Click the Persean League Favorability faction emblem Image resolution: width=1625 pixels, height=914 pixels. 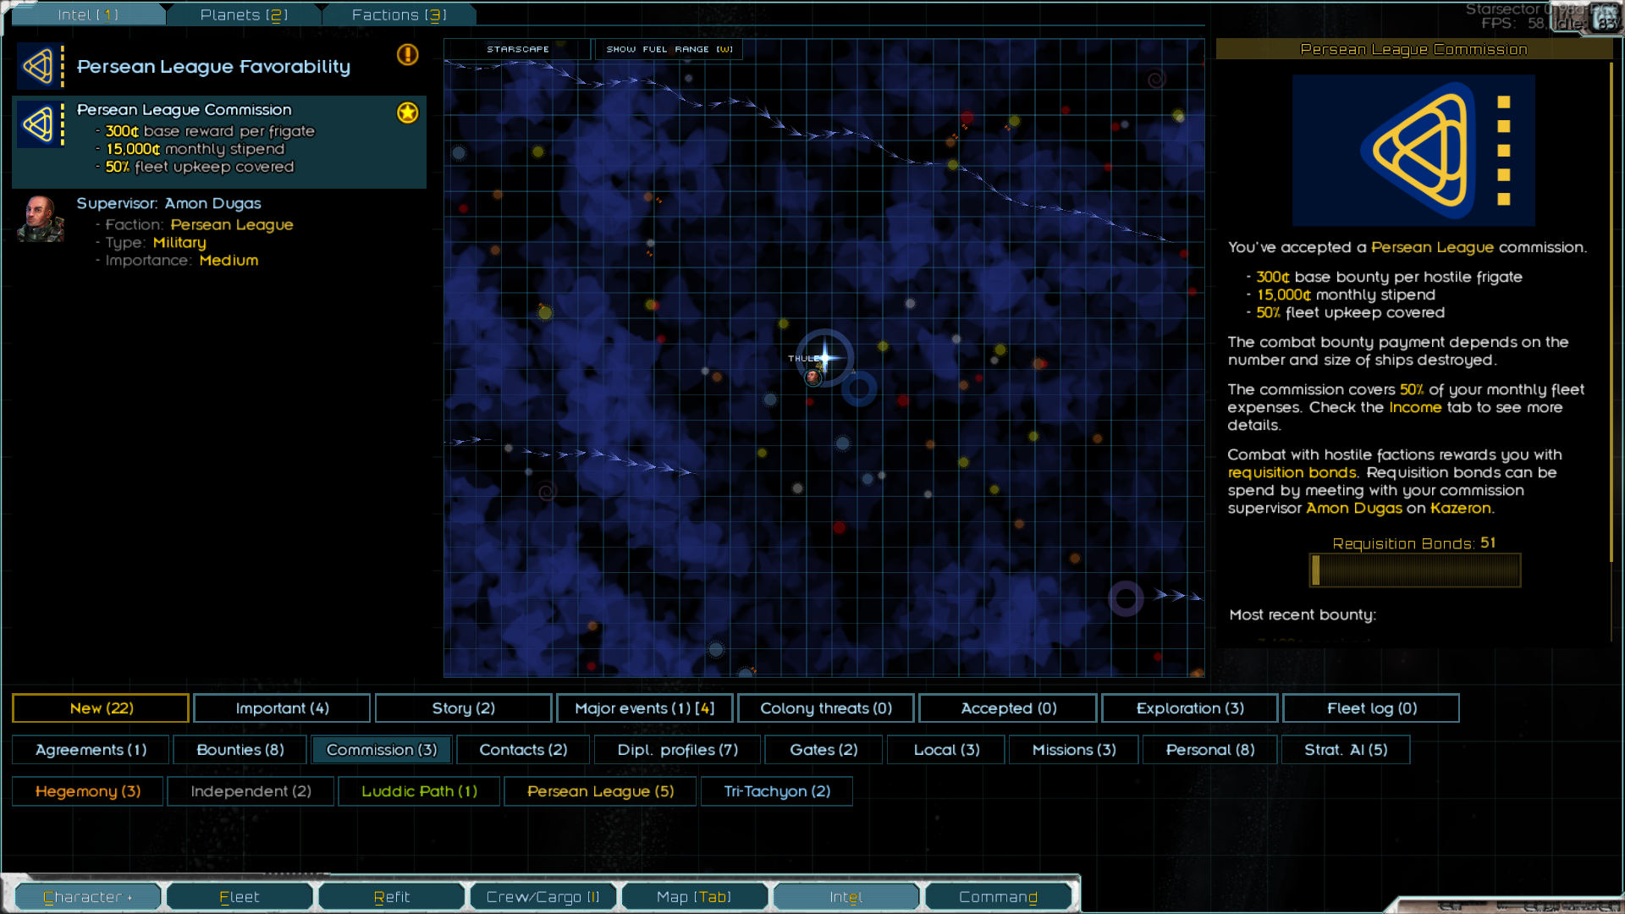pos(40,66)
